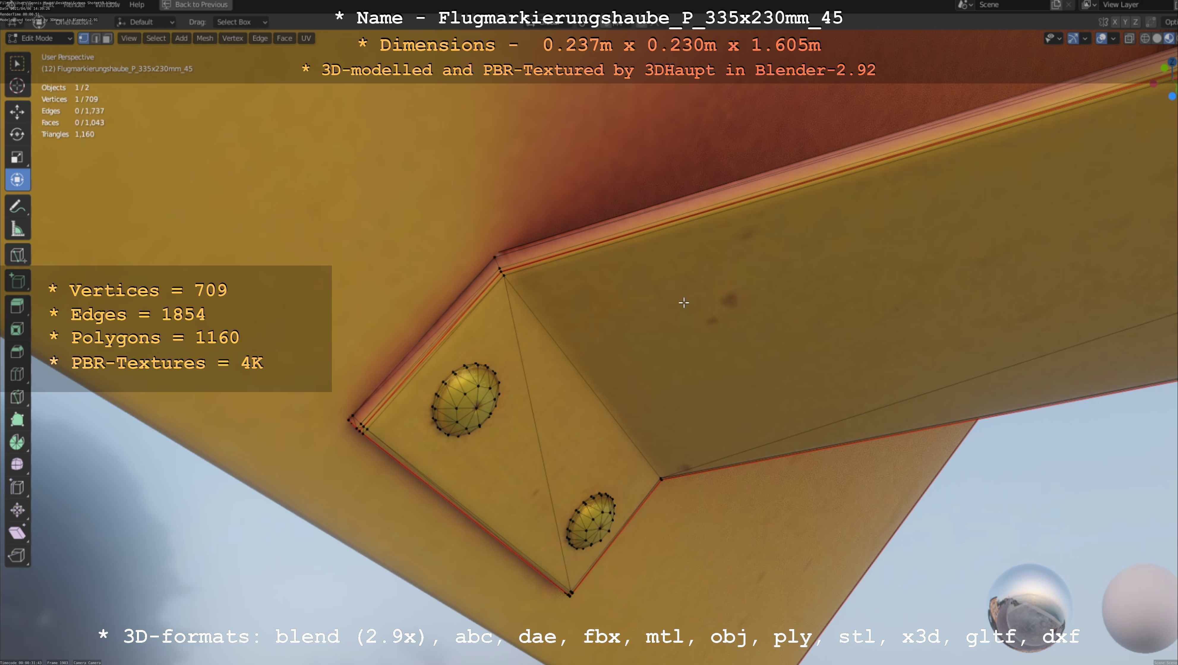This screenshot has height=665, width=1178.
Task: Open the Edit Mode dropdown
Action: 40,38
